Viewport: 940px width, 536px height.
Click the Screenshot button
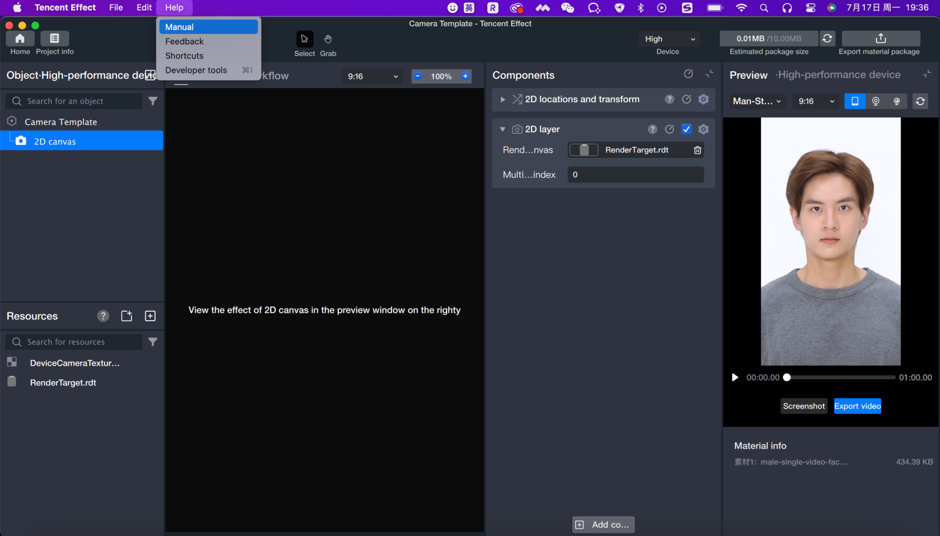click(x=804, y=406)
